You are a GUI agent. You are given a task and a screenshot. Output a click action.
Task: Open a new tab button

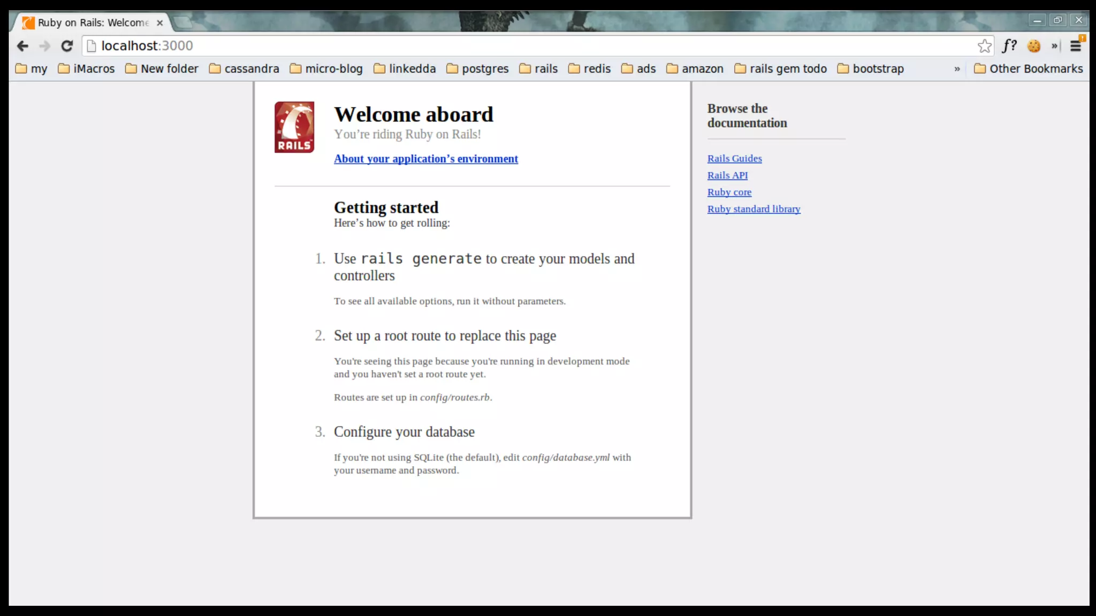183,22
